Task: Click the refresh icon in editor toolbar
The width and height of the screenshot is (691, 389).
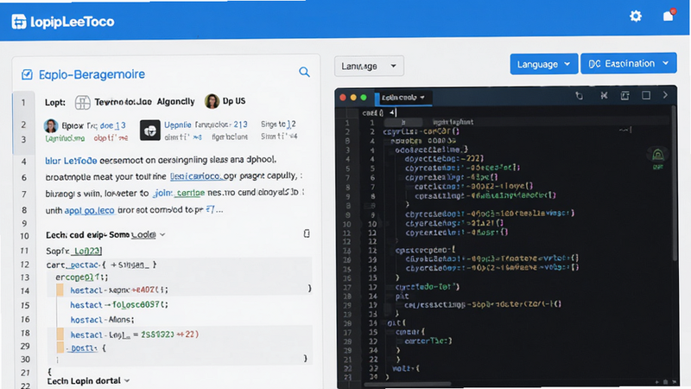Action: [579, 96]
